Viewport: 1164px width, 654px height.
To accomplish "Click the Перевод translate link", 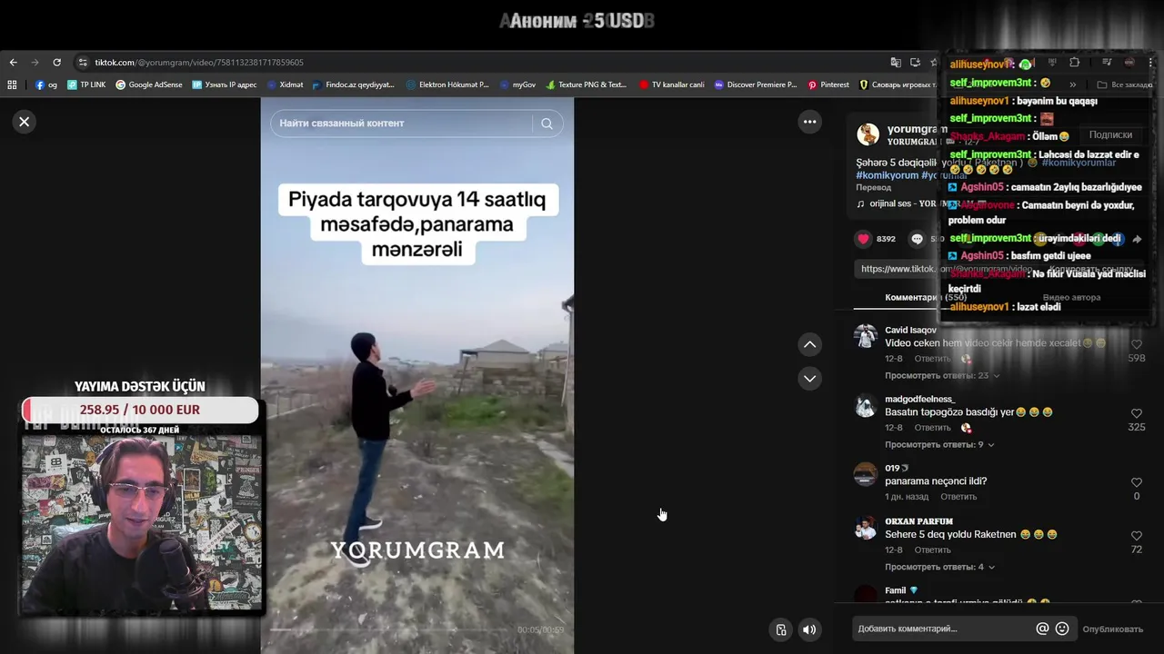I will coord(873,187).
